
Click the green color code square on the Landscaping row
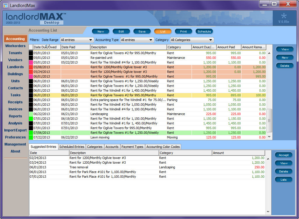30,114
